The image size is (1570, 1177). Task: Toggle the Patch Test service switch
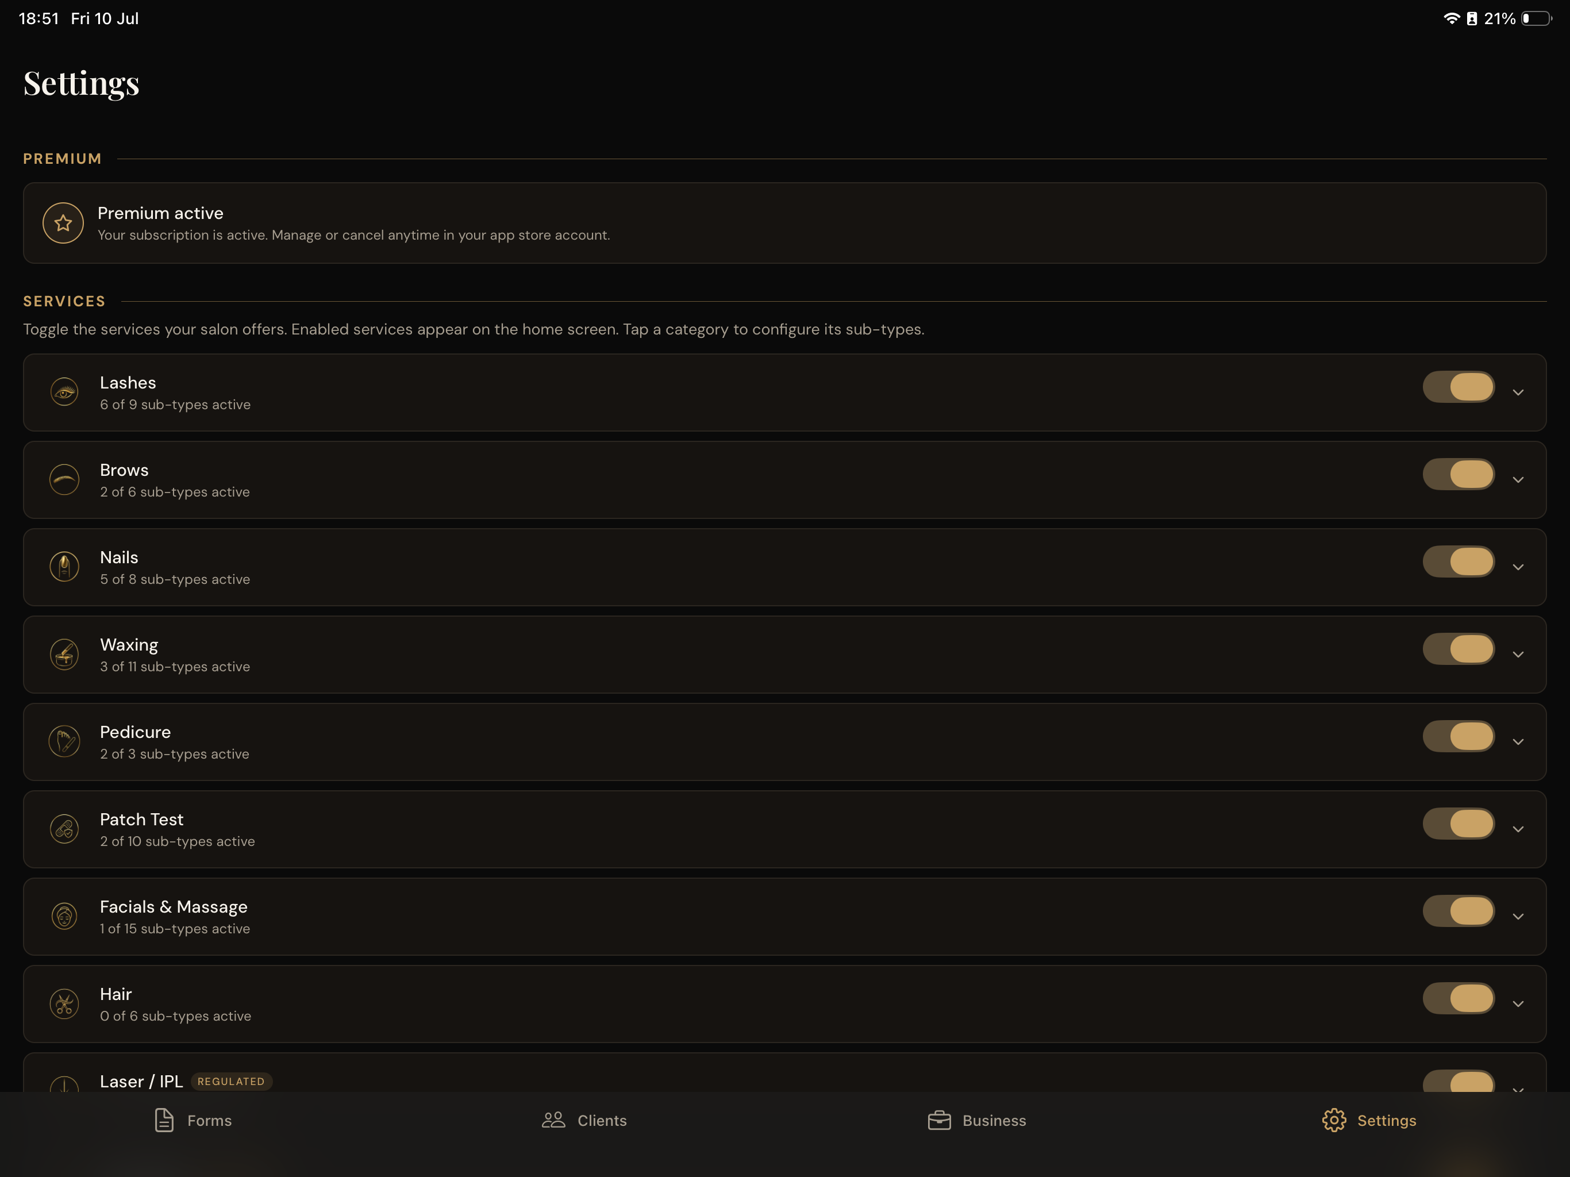(x=1459, y=824)
